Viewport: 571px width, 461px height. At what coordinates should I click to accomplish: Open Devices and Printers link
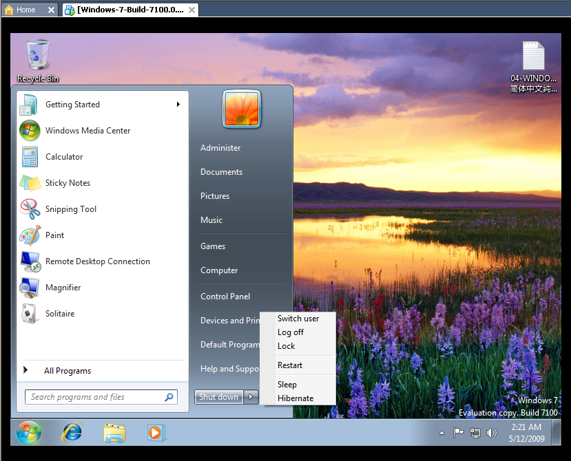click(x=230, y=321)
